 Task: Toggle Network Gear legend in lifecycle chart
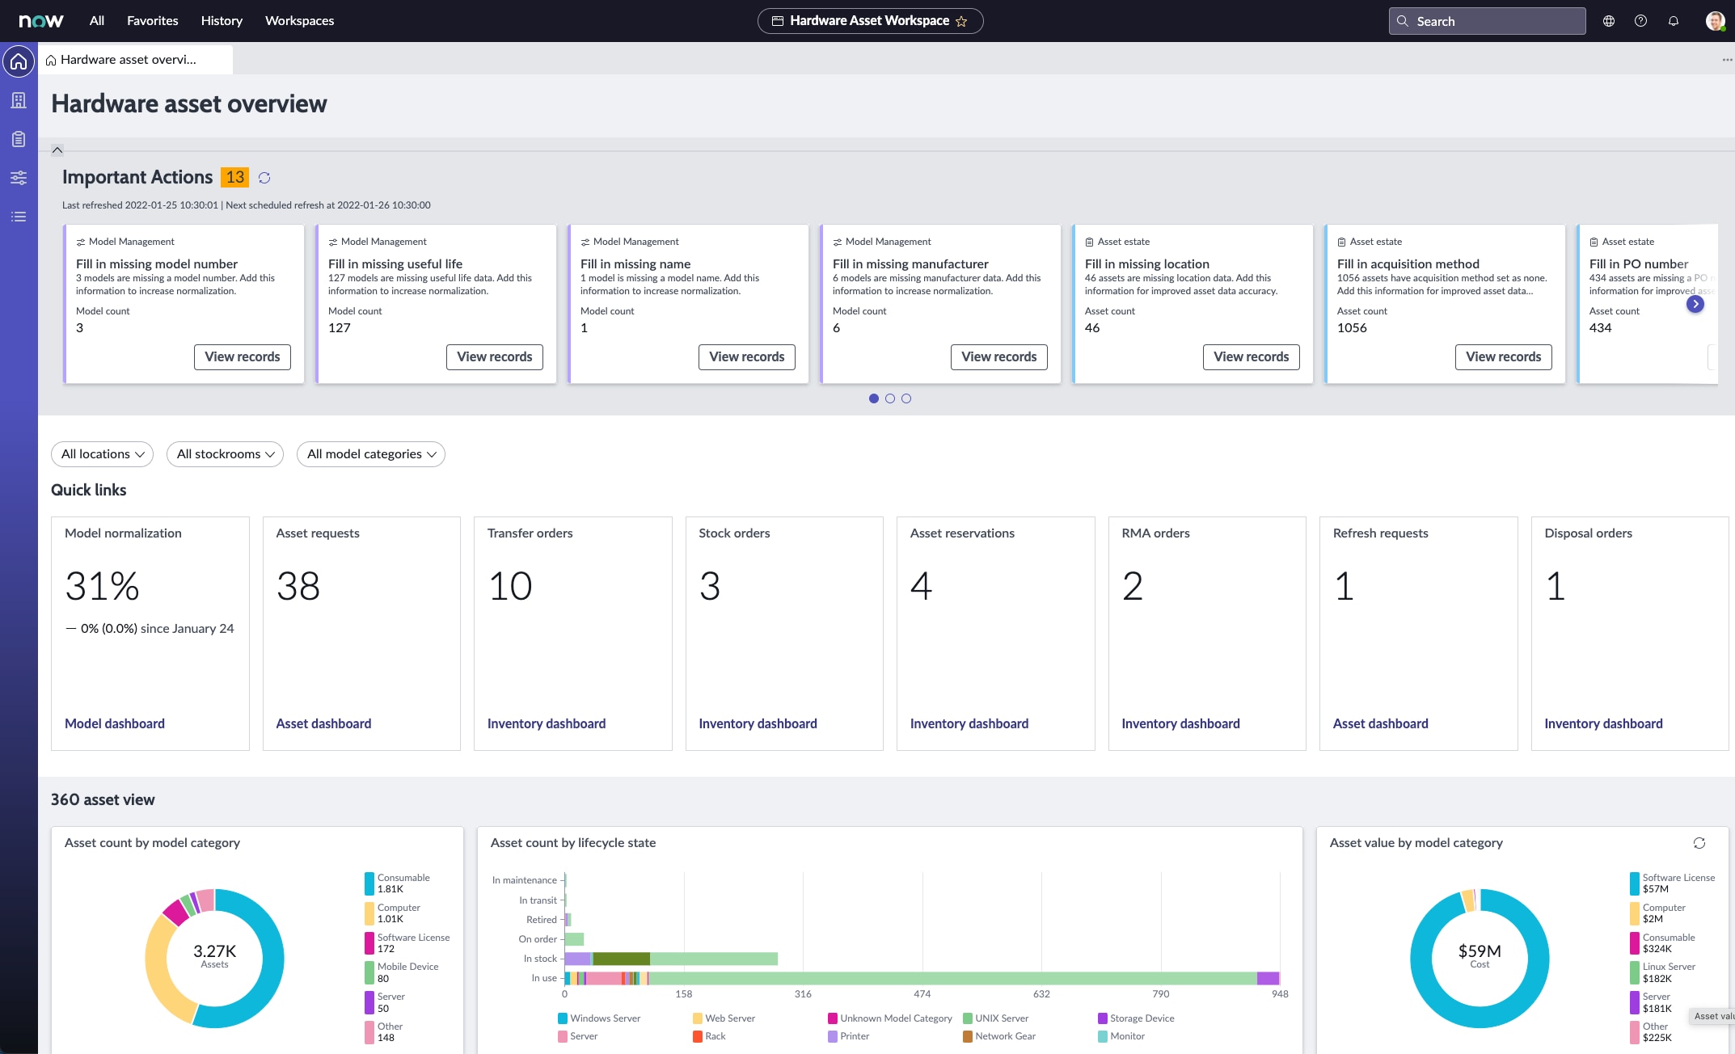click(999, 1036)
